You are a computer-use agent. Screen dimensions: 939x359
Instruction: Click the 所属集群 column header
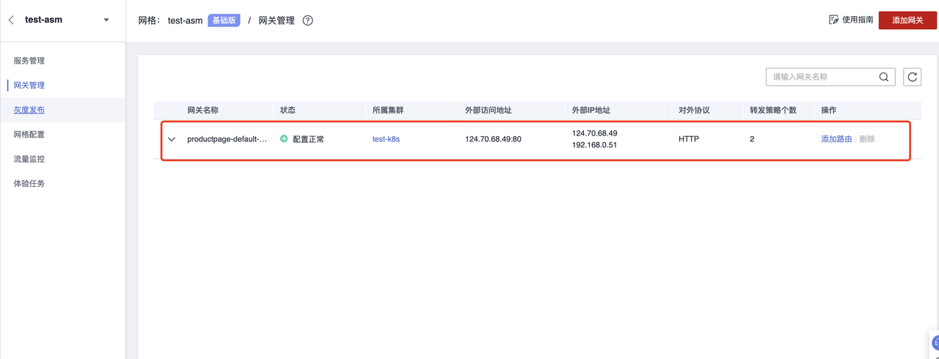coord(388,110)
